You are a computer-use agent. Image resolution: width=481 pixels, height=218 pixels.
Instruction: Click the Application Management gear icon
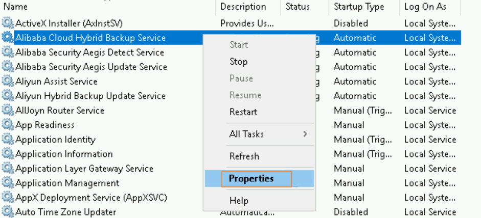pyautogui.click(x=7, y=183)
